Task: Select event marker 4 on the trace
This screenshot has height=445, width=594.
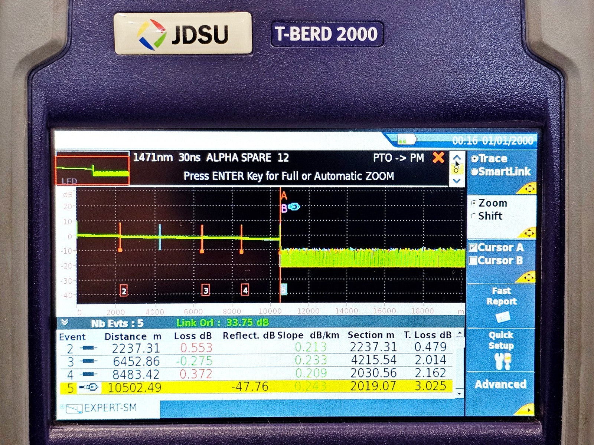Action: click(245, 290)
